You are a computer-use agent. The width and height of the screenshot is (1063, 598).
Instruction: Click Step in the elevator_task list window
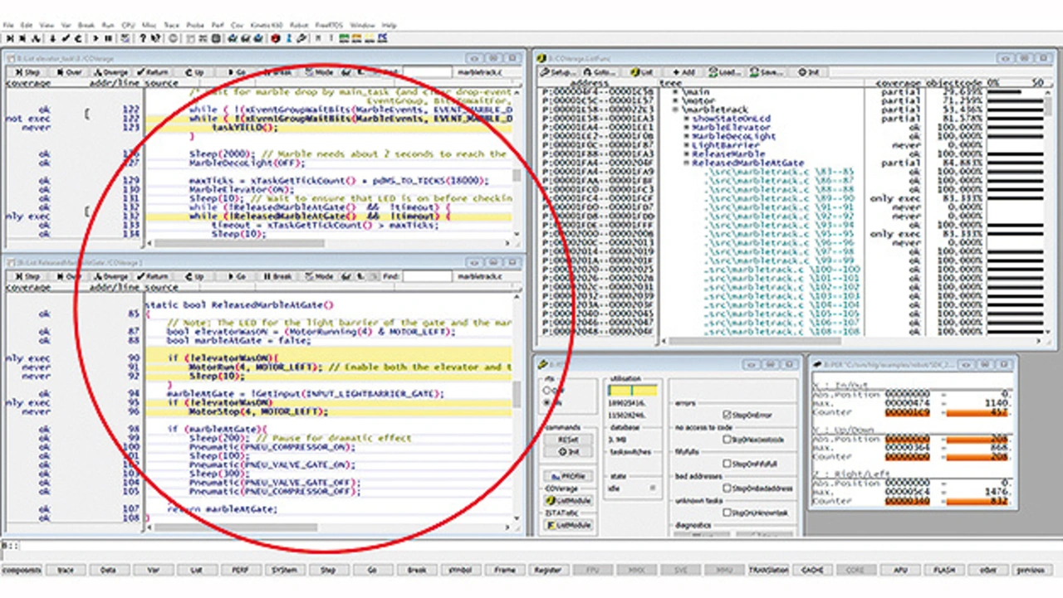tap(27, 72)
